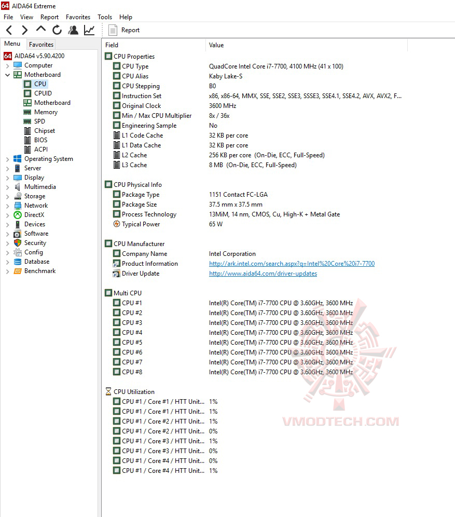
Task: Click the up-level arrow toolbar icon
Action: click(41, 30)
